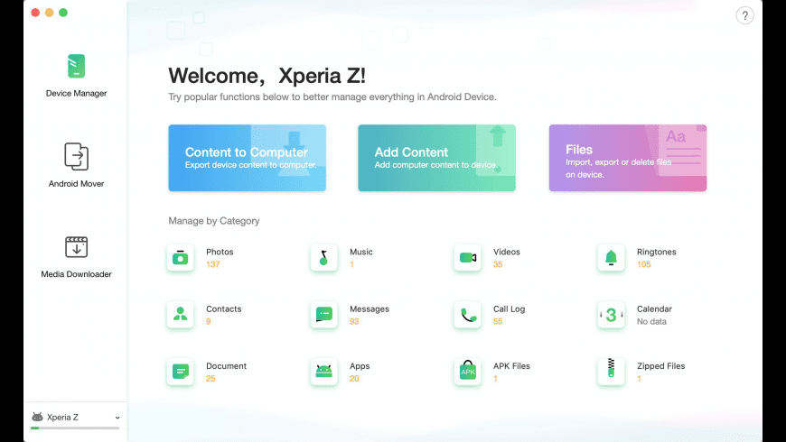
Task: Minimize the window with the yellow button
Action: (x=49, y=13)
